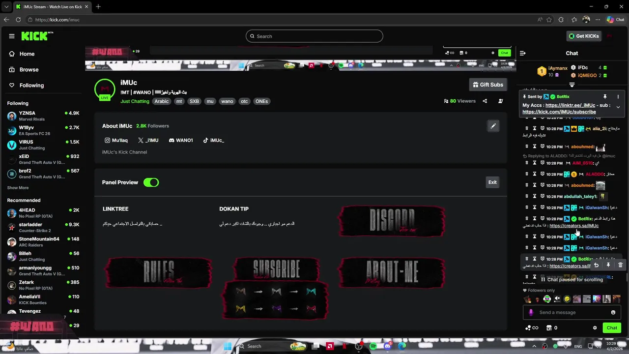Open recommended channel starladder
This screenshot has height=354, width=629.
click(43, 228)
